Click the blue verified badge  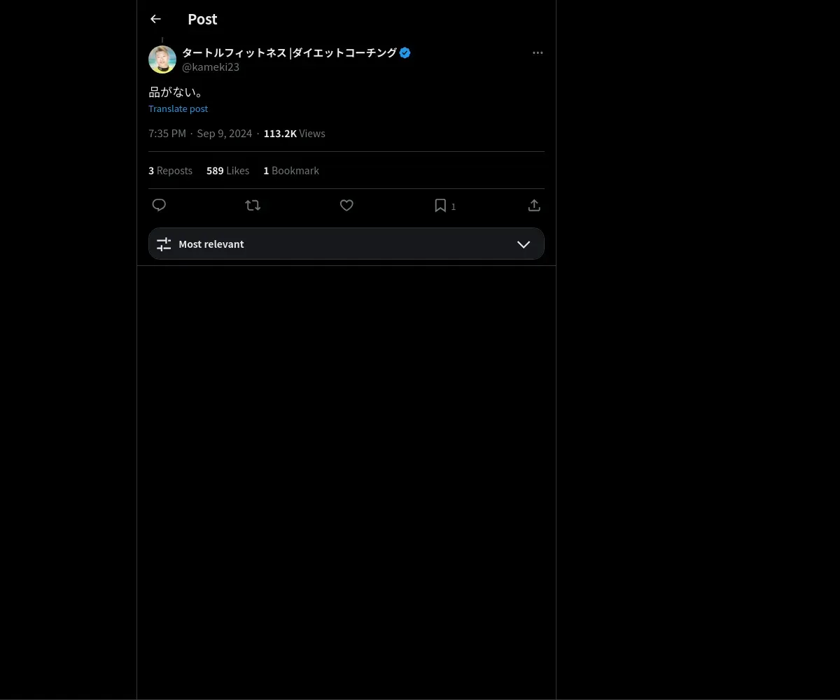pos(405,53)
